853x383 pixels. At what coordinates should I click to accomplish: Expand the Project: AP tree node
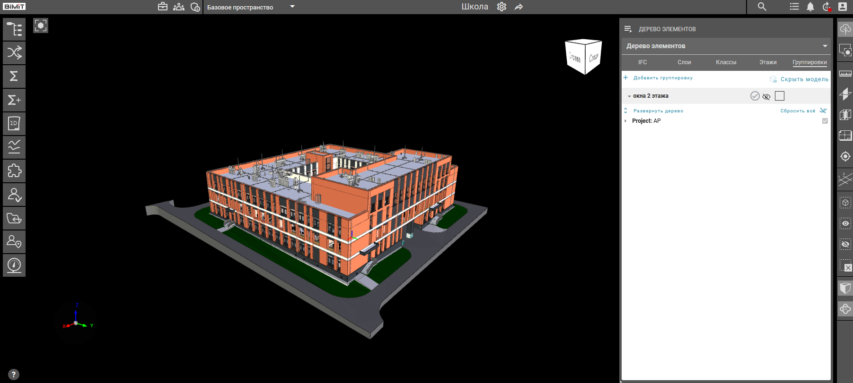coord(626,121)
